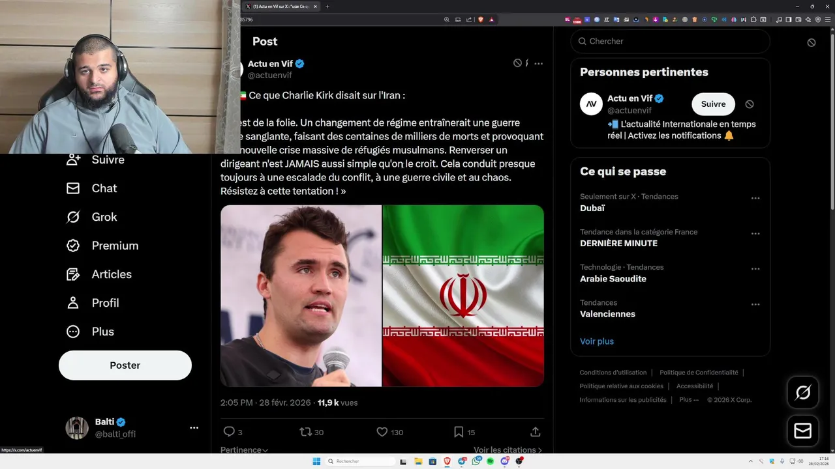The image size is (835, 469).
Task: Open the floating messages envelope button
Action: (x=803, y=431)
